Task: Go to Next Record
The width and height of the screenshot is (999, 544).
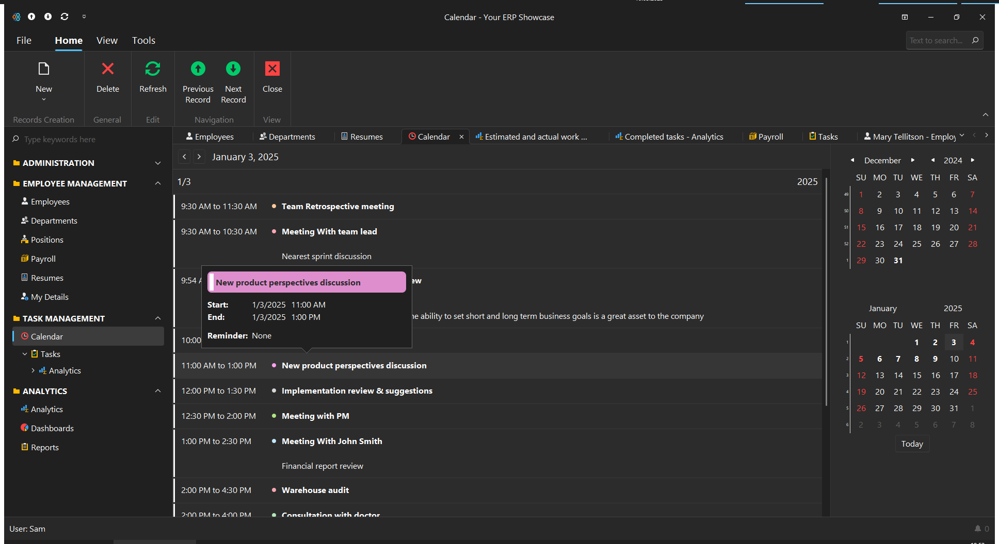Action: 233,69
